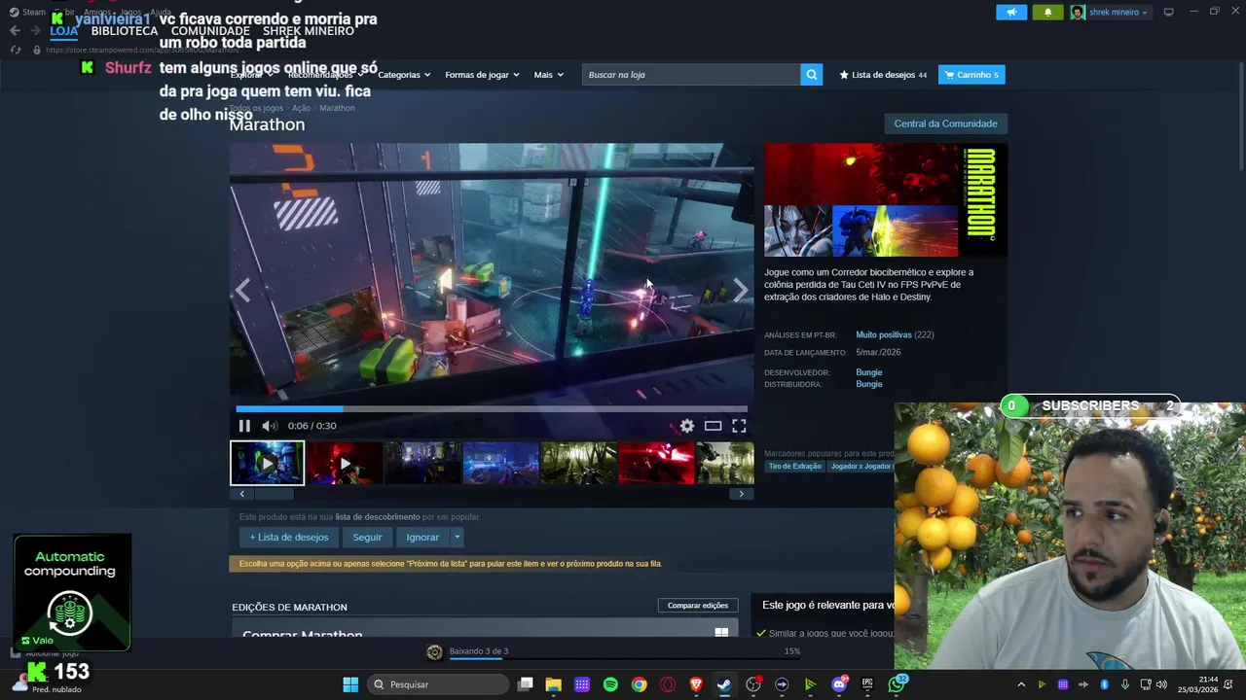Open Brave browser from taskbar
This screenshot has height=700, width=1246.
(696, 684)
